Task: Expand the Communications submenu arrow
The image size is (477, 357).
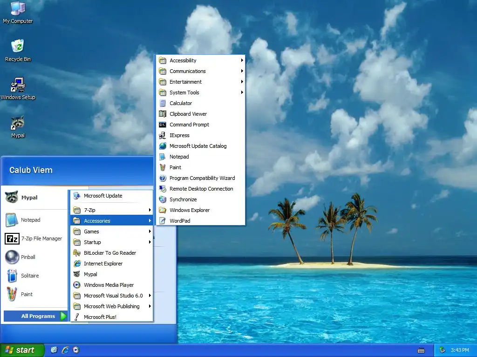Action: [x=242, y=71]
